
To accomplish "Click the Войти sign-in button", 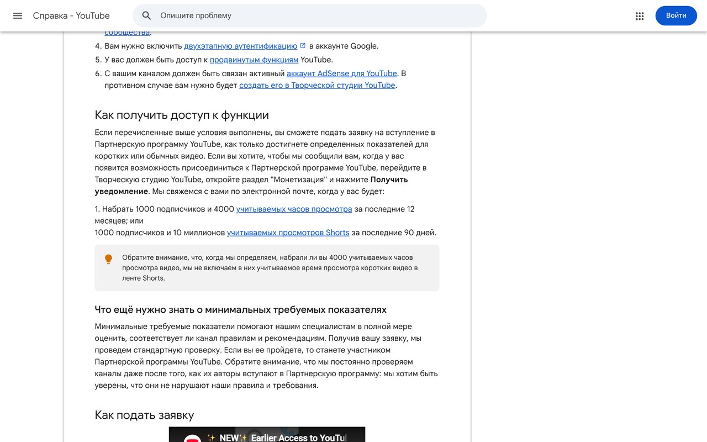I will point(676,15).
